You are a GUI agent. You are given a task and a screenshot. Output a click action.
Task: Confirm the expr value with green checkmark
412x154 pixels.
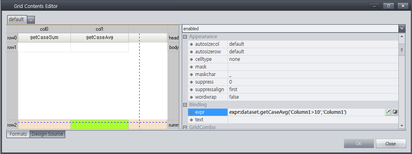(x=388, y=112)
